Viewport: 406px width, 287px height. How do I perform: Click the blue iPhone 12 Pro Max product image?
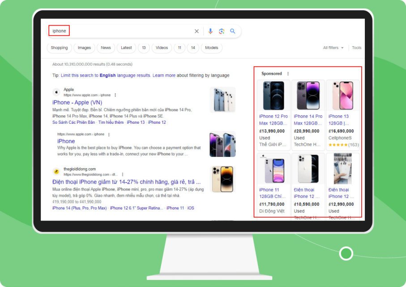[x=274, y=96]
